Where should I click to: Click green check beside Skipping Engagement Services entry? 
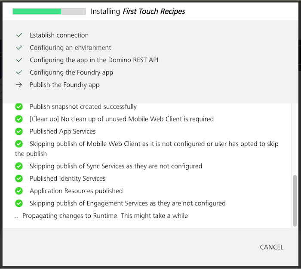coord(19,203)
